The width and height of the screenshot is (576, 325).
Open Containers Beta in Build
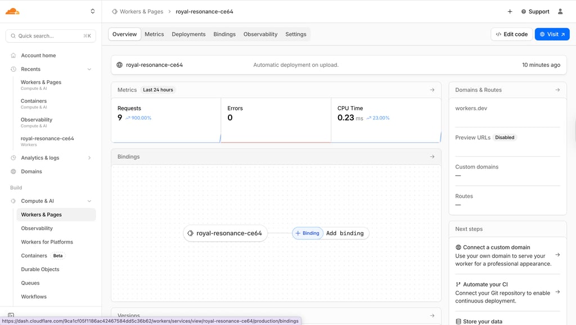pyautogui.click(x=43, y=256)
